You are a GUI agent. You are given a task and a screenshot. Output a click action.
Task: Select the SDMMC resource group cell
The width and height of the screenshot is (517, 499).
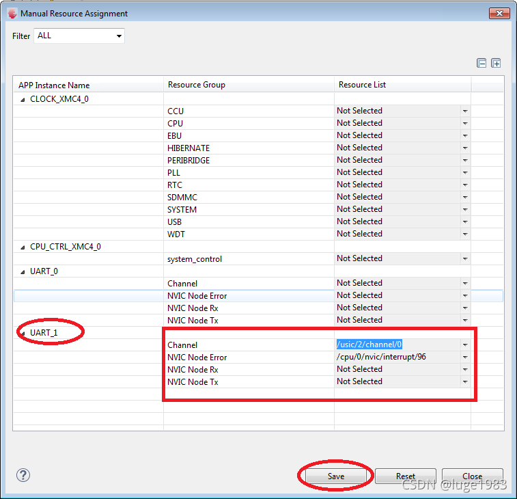click(249, 197)
